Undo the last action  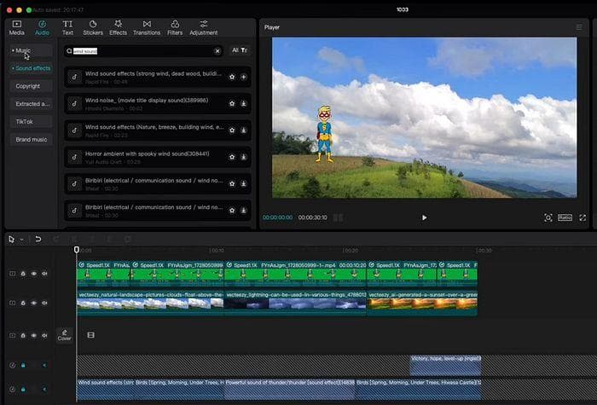point(38,239)
